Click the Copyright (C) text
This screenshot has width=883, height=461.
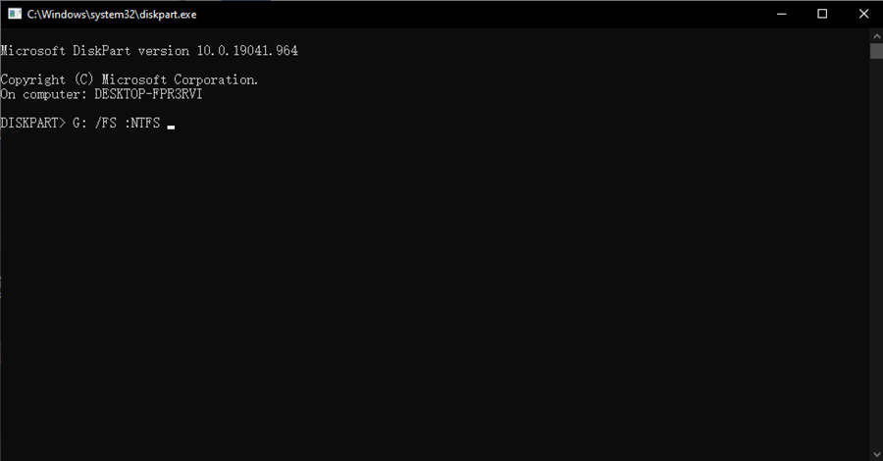coord(47,79)
